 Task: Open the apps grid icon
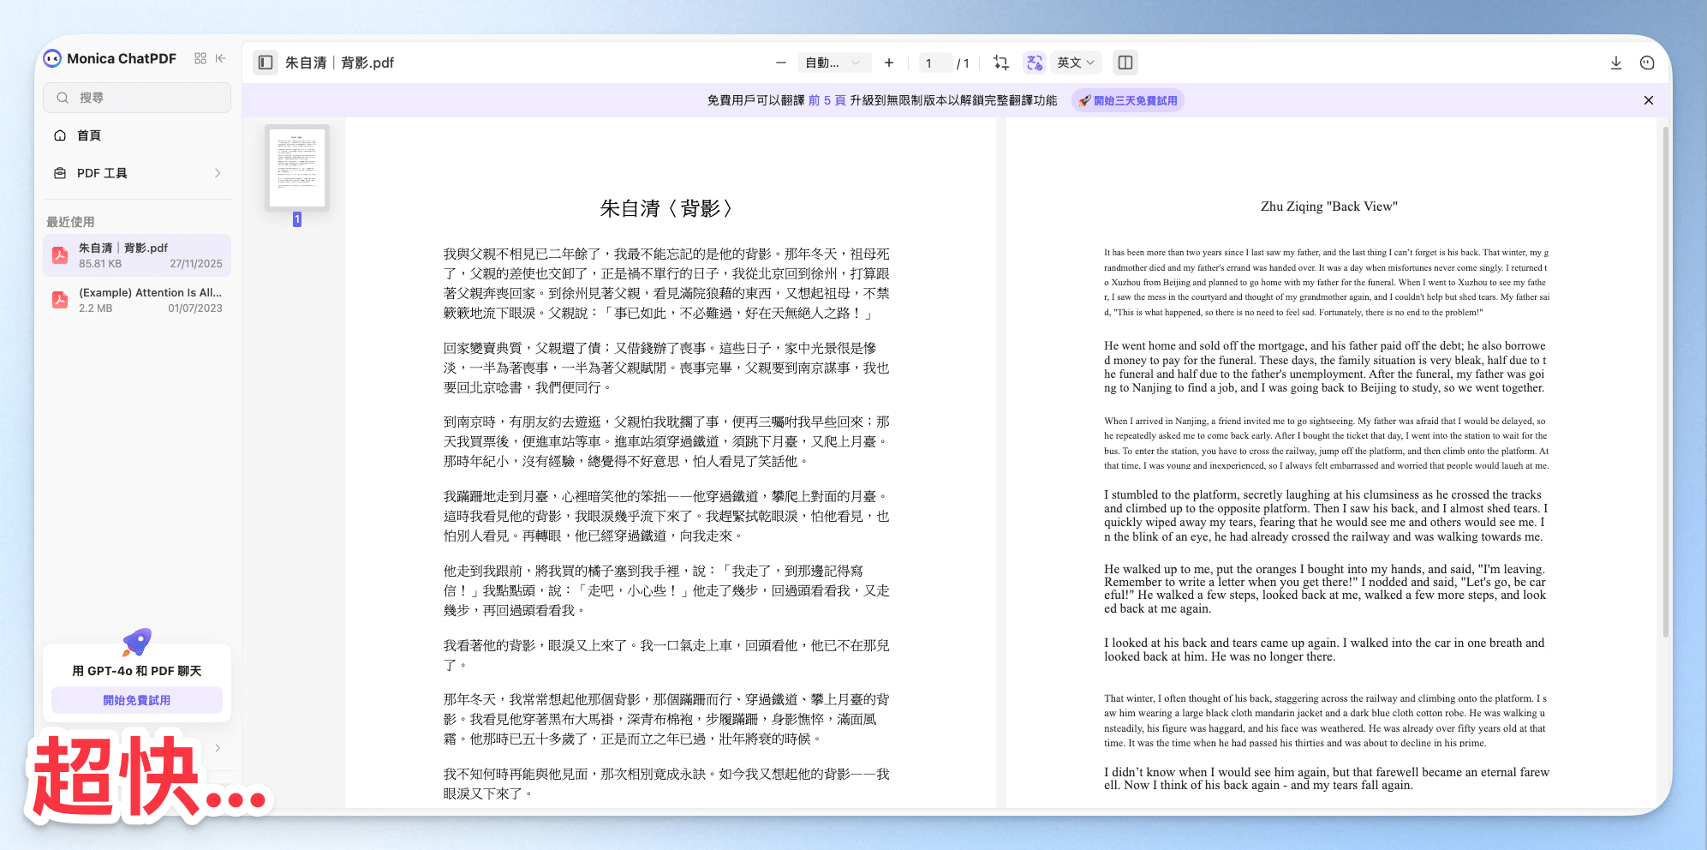[x=200, y=58]
